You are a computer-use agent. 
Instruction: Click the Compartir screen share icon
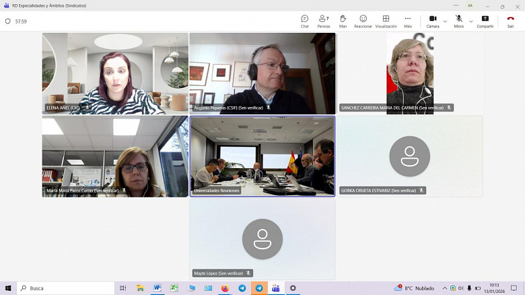485,21
